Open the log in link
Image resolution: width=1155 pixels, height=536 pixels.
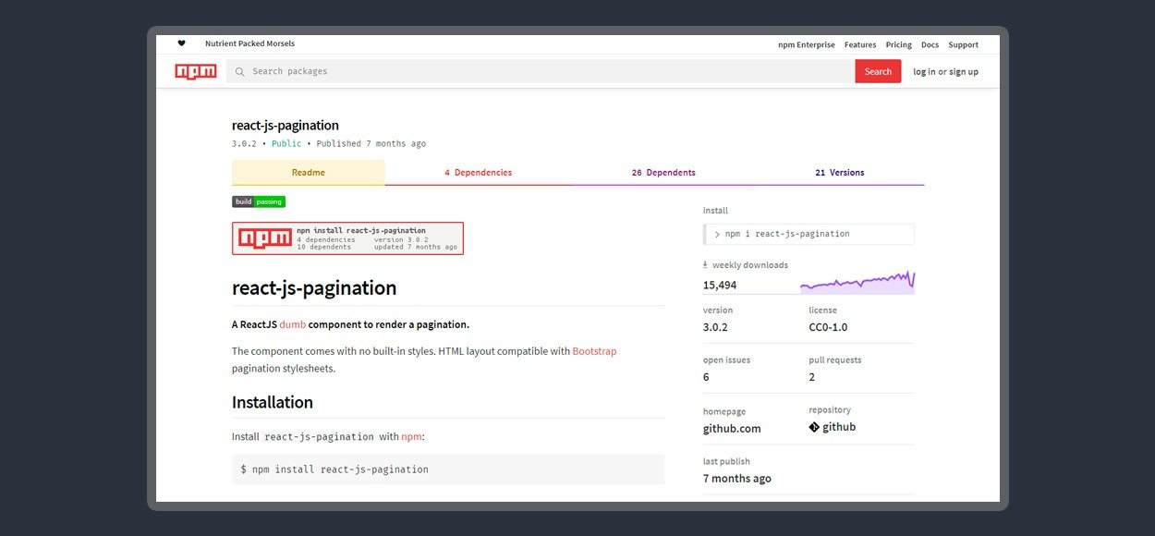click(924, 71)
